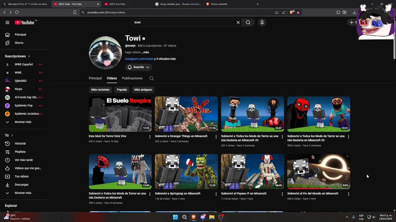This screenshot has width=396, height=222.
Task: Switch to the Nueva pestaña browser tab
Action: click(x=229, y=4)
